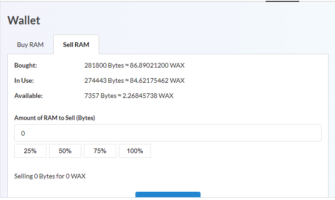Click the 84.62175462 WAX amount
Viewport: 335px width, 200px height.
pos(157,80)
